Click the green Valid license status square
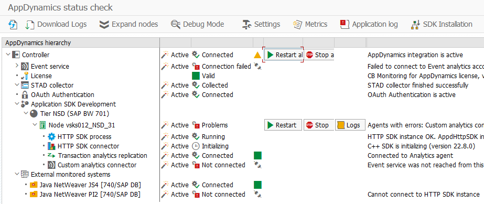 pos(196,76)
